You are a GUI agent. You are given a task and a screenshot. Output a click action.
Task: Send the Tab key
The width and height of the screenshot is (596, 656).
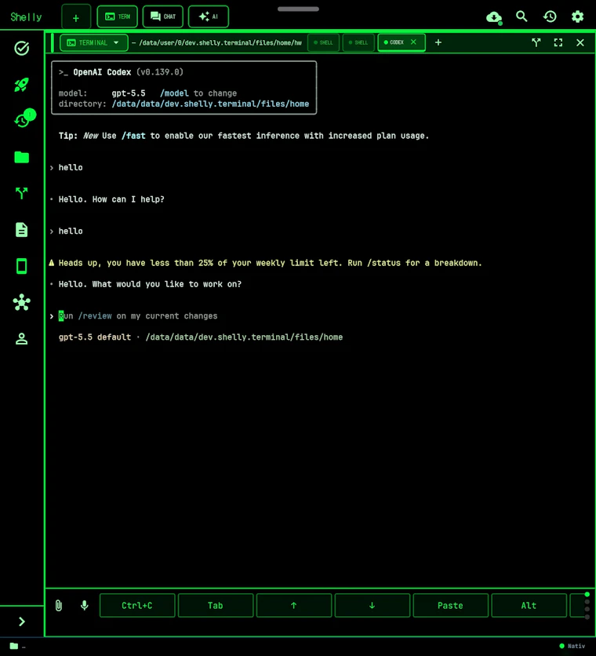(x=216, y=605)
